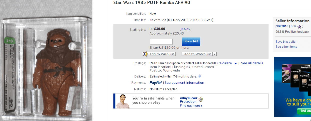Open seller pbill2010's profile
311x121 pixels.
pyautogui.click(x=282, y=26)
